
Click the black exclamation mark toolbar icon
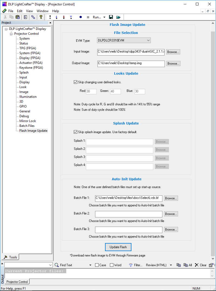coord(50,17)
